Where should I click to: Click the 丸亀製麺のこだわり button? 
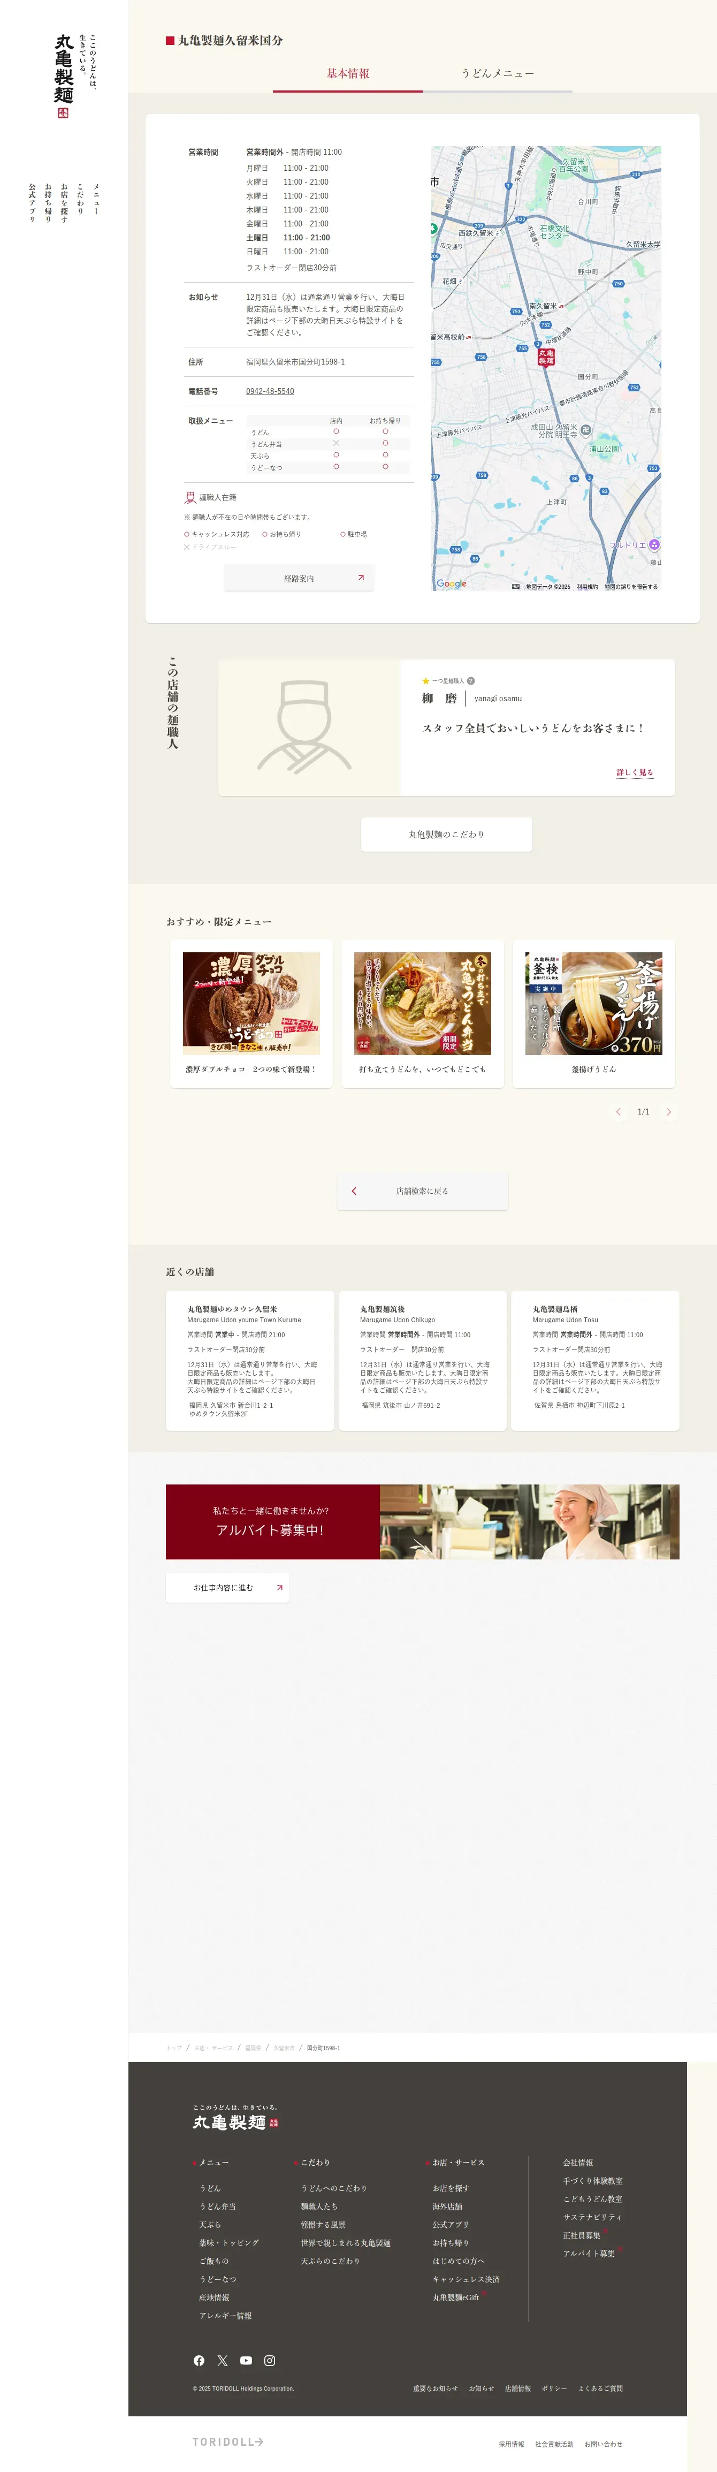pyautogui.click(x=446, y=834)
